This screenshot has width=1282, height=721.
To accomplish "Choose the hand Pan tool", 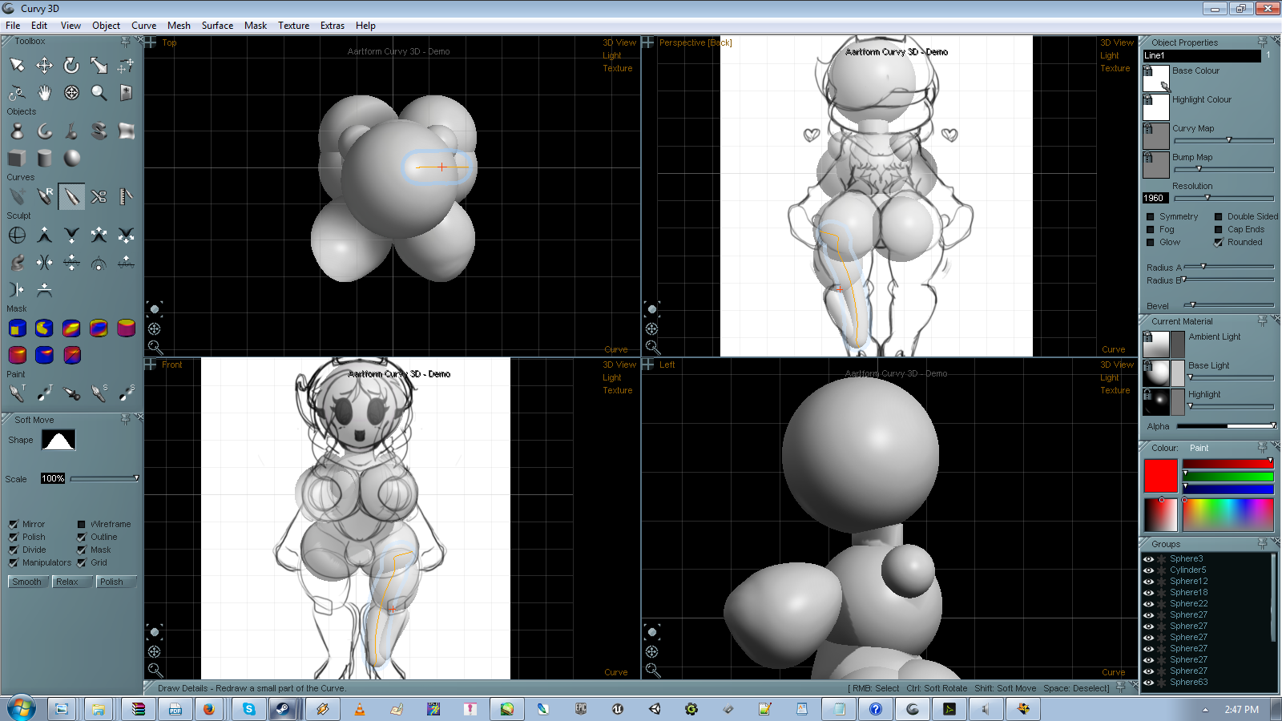I will pyautogui.click(x=44, y=93).
